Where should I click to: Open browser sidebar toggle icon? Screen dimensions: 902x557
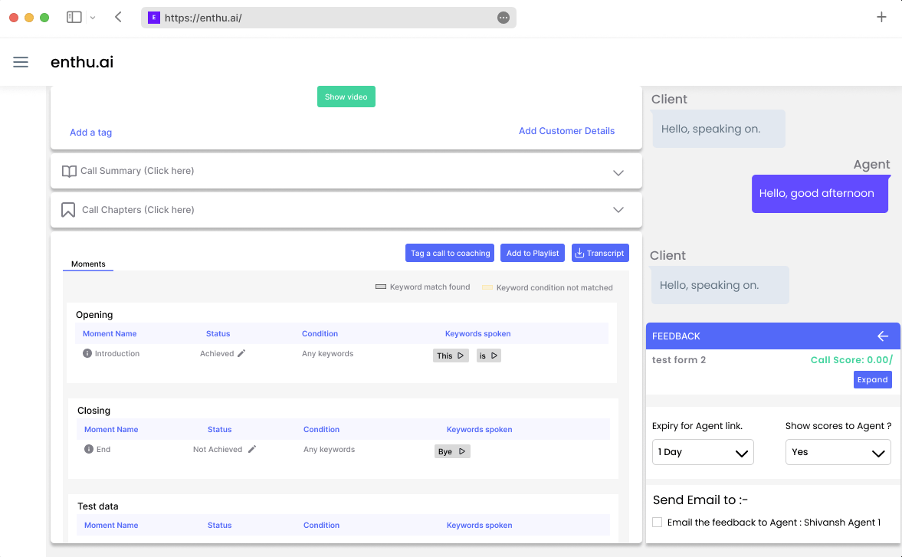pos(74,17)
